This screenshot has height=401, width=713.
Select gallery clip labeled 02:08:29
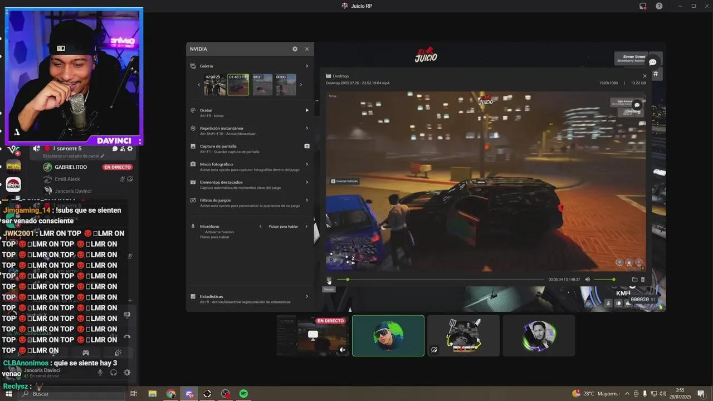[x=214, y=85]
